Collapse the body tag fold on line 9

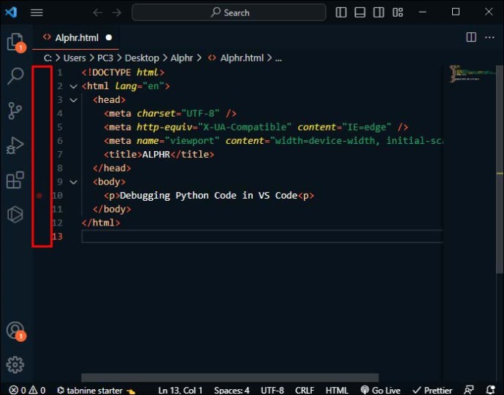point(74,182)
